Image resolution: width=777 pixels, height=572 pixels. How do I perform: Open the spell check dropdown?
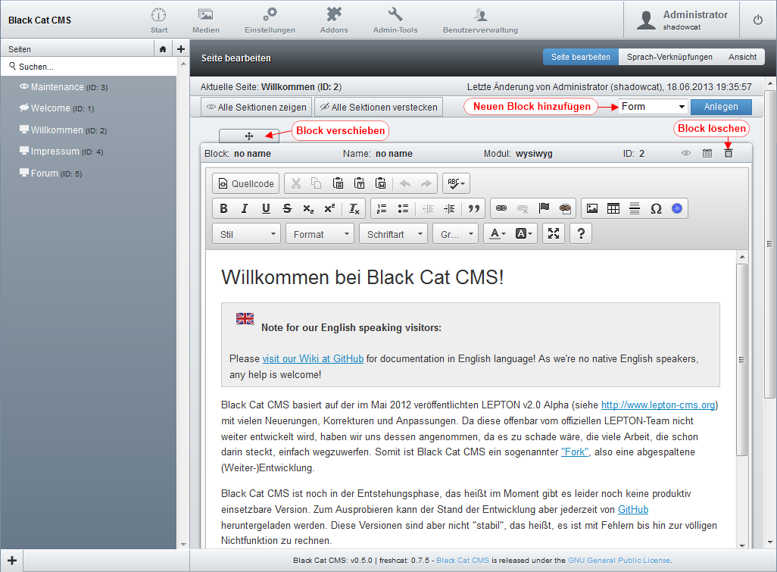(x=456, y=183)
